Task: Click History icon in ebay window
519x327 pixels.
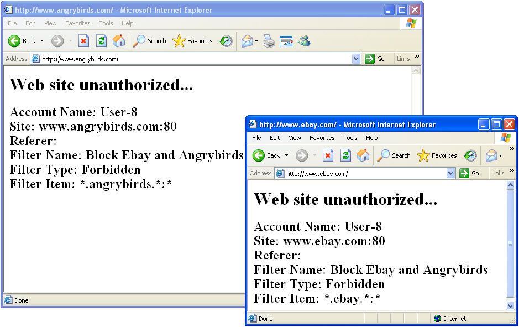Action: (x=470, y=155)
